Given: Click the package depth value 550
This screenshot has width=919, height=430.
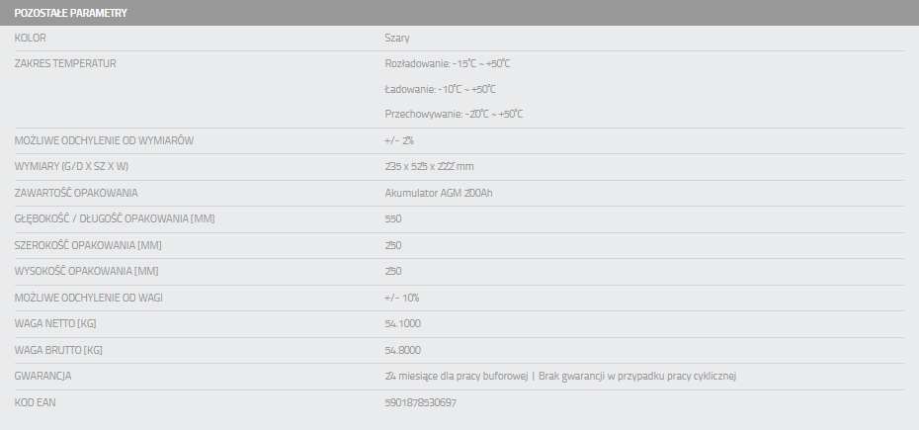Looking at the screenshot, I should [393, 218].
